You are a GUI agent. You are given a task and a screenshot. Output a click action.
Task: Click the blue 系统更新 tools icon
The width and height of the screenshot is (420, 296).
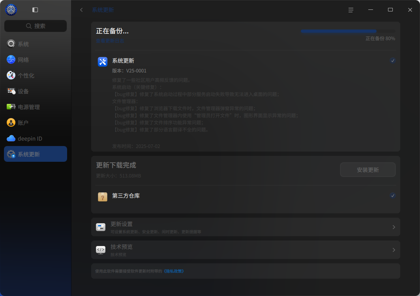click(103, 62)
